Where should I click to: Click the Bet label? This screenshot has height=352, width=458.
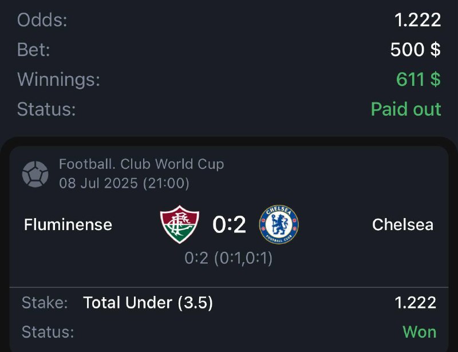(x=34, y=50)
